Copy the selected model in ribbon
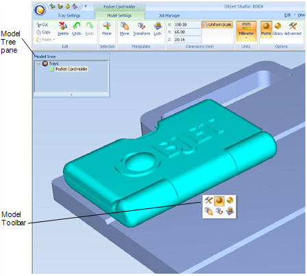307x276 pixels. pyautogui.click(x=44, y=32)
